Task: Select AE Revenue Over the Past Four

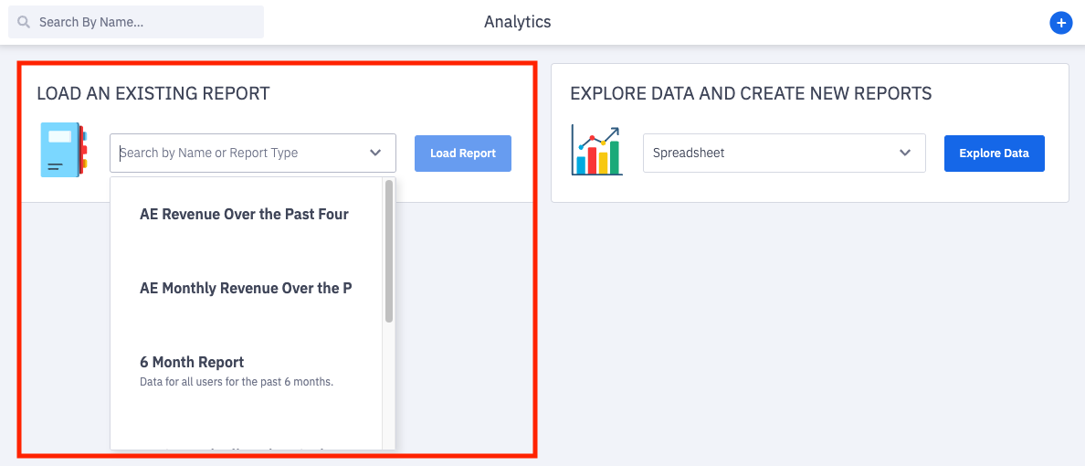Action: point(244,214)
